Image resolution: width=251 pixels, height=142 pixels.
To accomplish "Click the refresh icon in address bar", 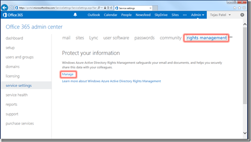I will pyautogui.click(x=111, y=8).
